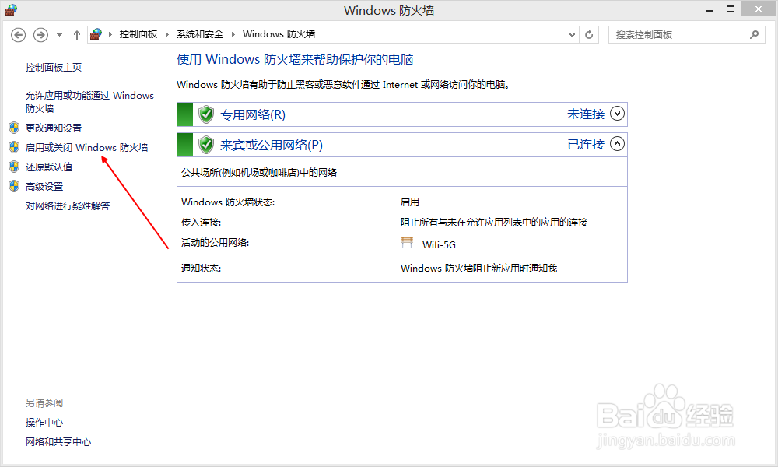778x467 pixels.
Task: Click the shield icon next to 高级设置
Action: [14, 186]
